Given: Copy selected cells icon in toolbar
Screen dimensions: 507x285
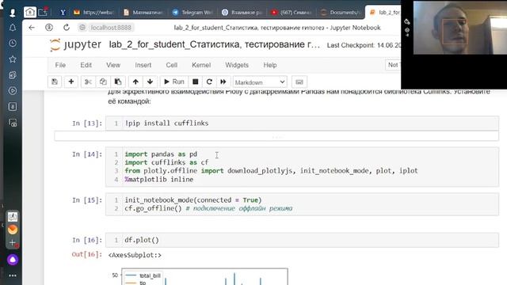Looking at the screenshot, I should (x=103, y=82).
